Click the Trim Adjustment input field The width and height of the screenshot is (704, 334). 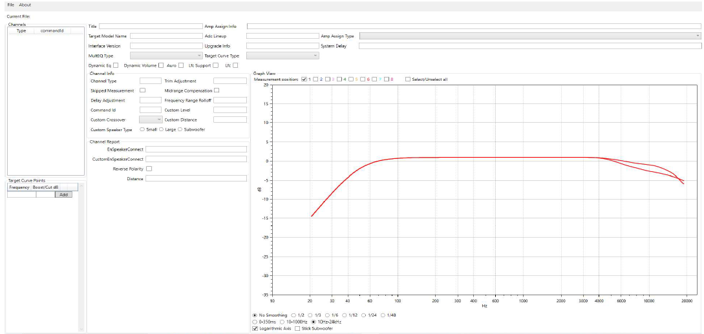pyautogui.click(x=230, y=81)
